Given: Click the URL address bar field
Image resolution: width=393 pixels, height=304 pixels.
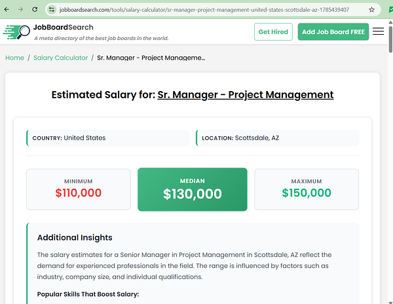Looking at the screenshot, I should (204, 10).
